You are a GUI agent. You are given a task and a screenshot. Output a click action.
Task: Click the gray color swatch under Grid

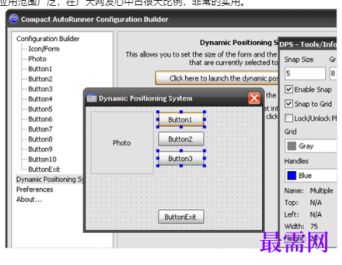(x=291, y=146)
